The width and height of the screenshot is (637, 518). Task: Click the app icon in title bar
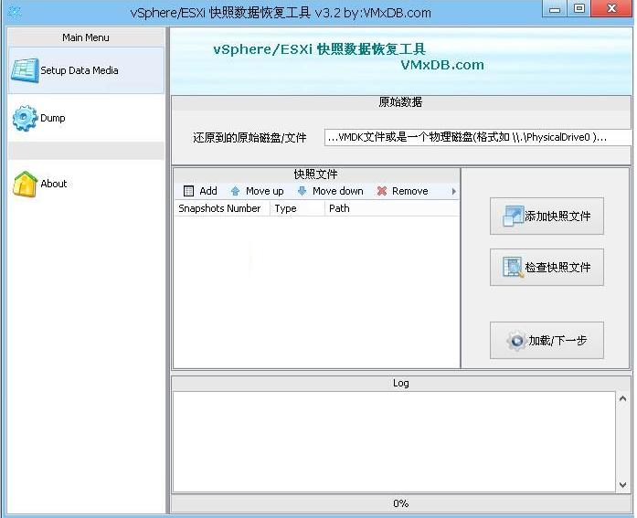[15, 12]
